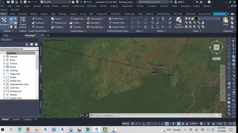Toggle ortho mode in status bar
The height and width of the screenshot is (133, 238).
pos(144,124)
